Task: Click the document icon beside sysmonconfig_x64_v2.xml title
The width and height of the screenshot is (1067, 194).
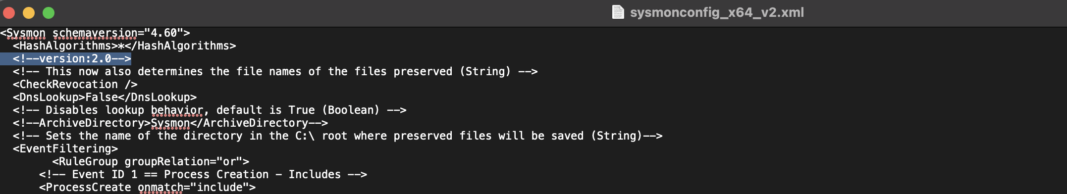Action: 618,12
